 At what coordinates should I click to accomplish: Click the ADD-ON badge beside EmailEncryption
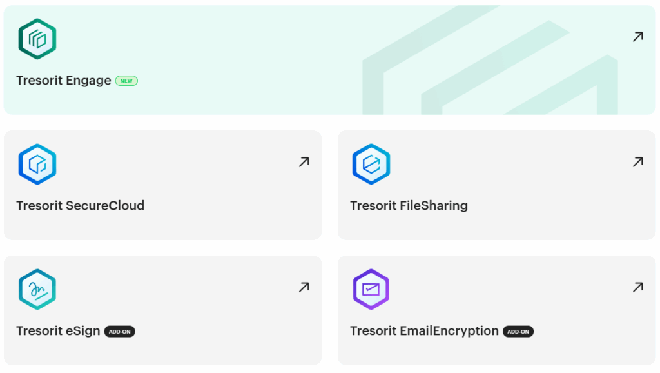[x=518, y=332]
